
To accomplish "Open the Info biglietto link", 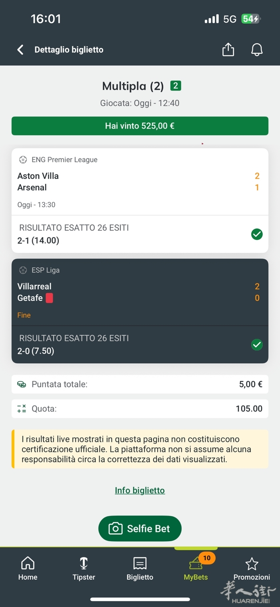I will click(x=140, y=490).
